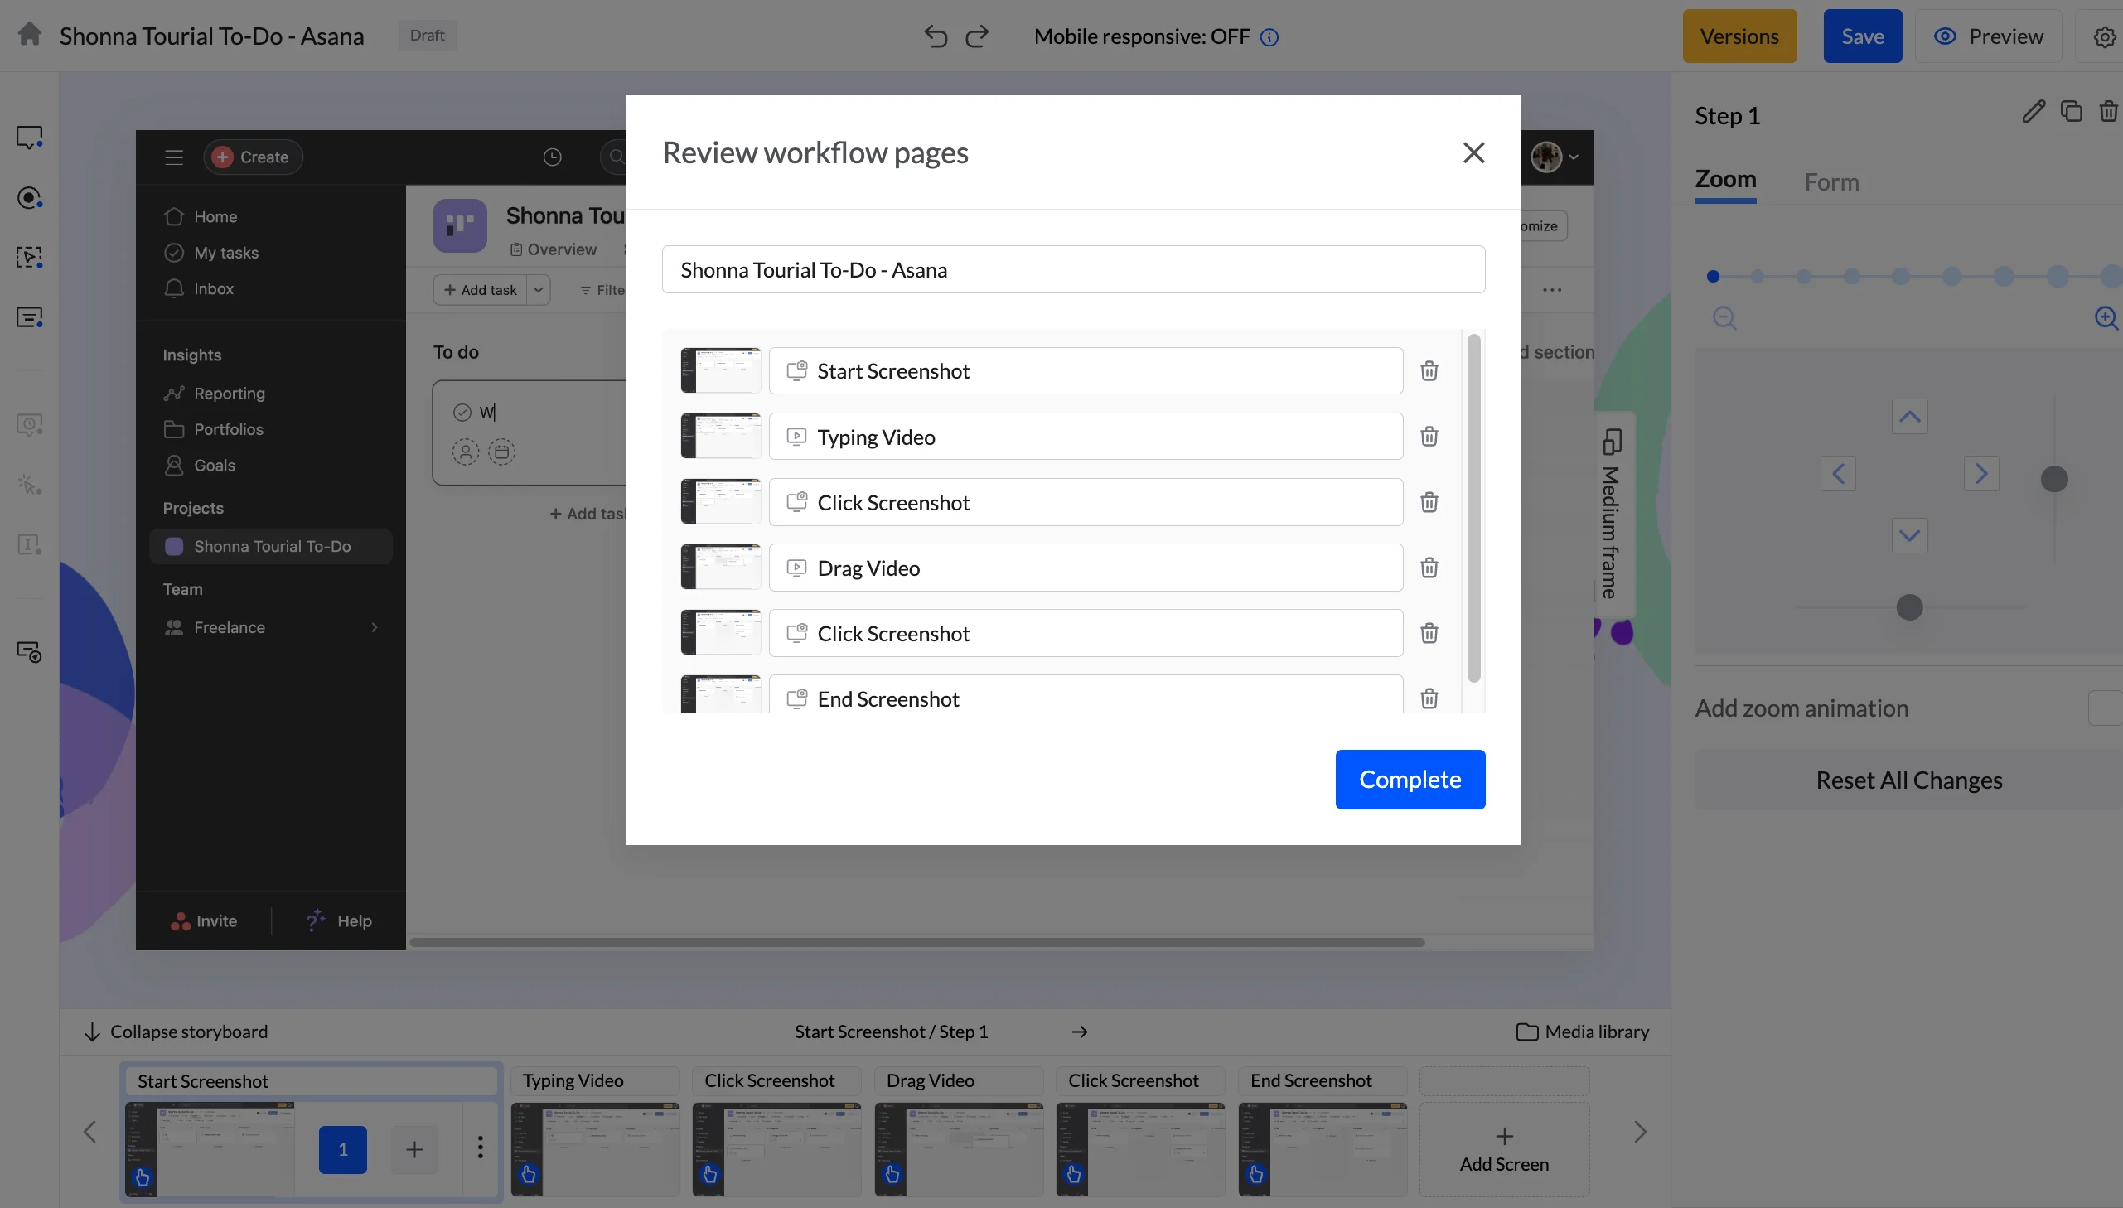This screenshot has height=1208, width=2123.
Task: Pan zoom view right
Action: pyautogui.click(x=1981, y=474)
